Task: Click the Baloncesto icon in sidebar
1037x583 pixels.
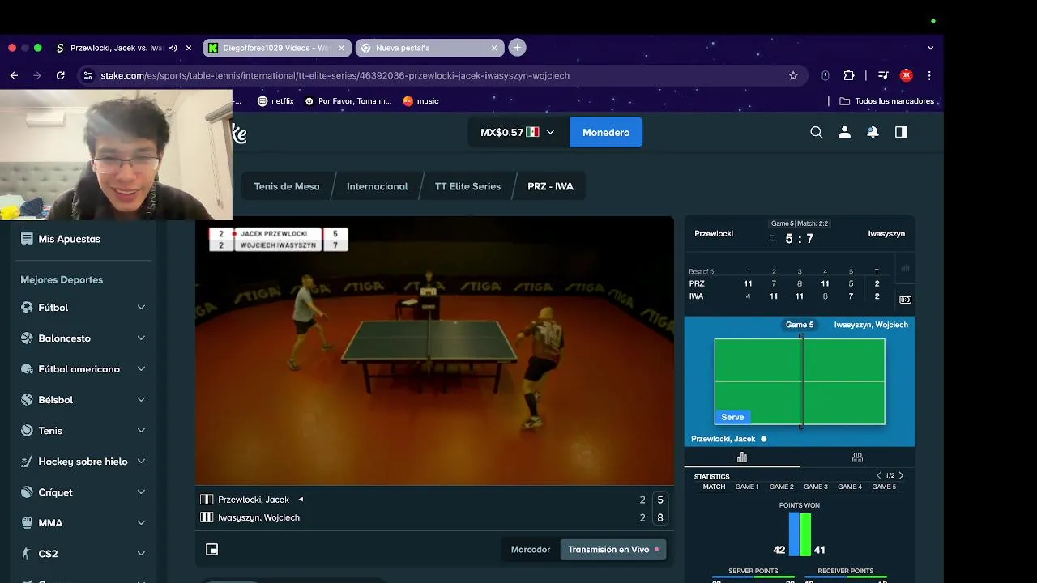Action: pos(27,338)
